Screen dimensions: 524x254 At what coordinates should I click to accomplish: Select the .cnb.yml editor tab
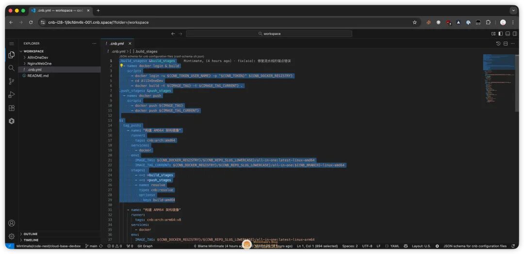[116, 43]
